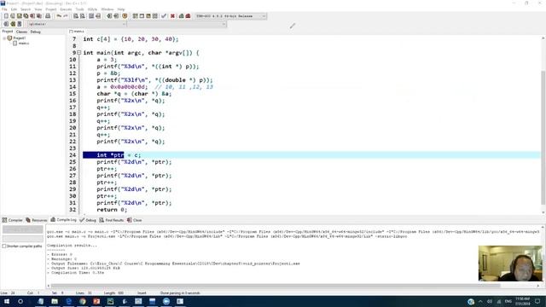Click the Print toolbar icon

[48, 16]
